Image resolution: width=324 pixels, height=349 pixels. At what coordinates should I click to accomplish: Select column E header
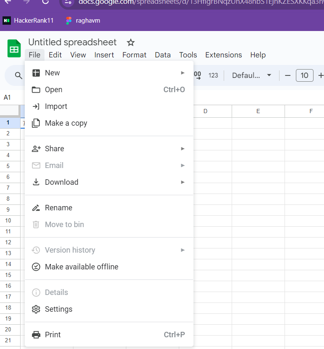pyautogui.click(x=258, y=111)
